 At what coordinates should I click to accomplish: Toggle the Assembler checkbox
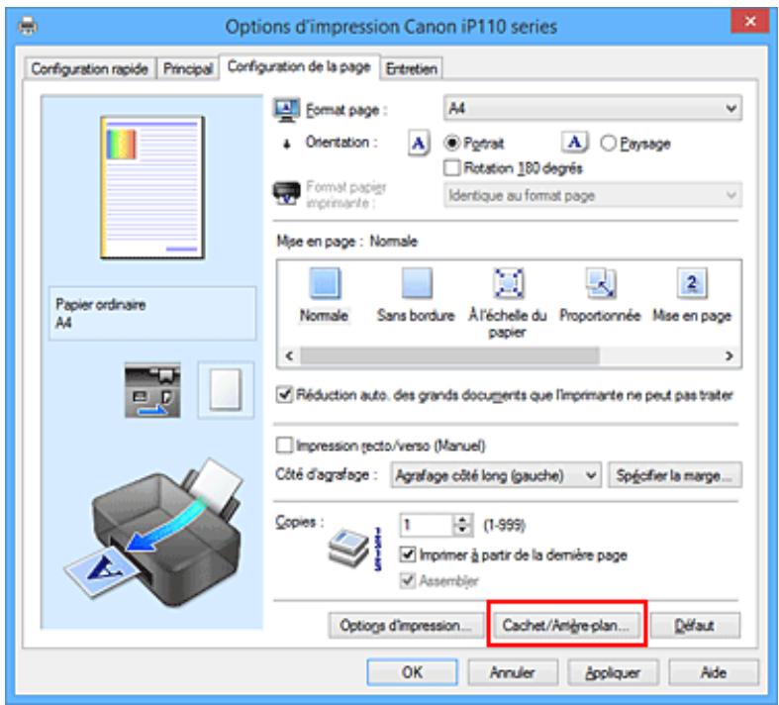(408, 580)
